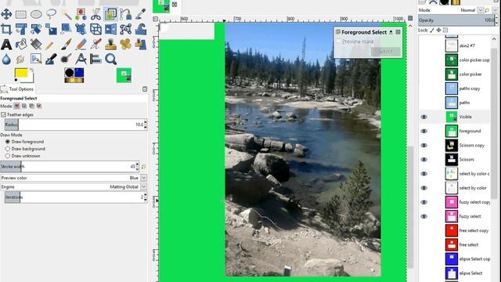This screenshot has height=282, width=501.
Task: Select the Flip tool
Action: click(111, 29)
